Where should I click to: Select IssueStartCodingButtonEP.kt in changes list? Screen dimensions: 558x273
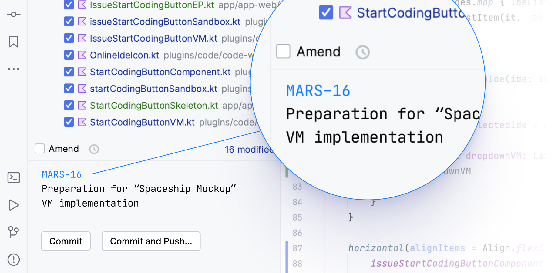(152, 5)
